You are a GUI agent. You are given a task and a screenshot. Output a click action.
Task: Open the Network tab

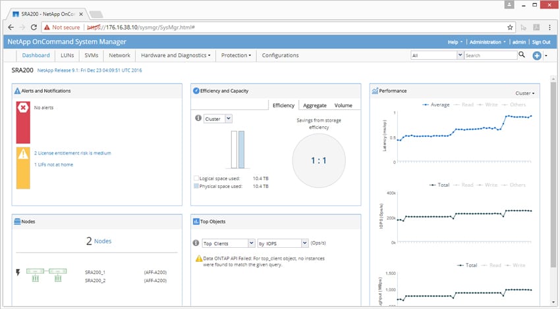click(120, 55)
